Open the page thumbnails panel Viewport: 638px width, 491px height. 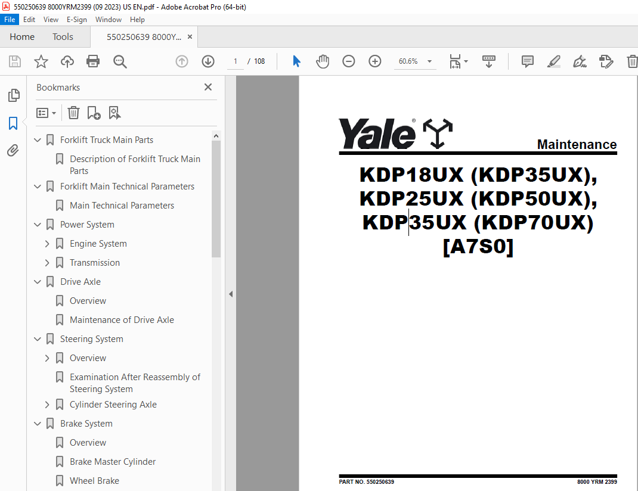coord(14,95)
